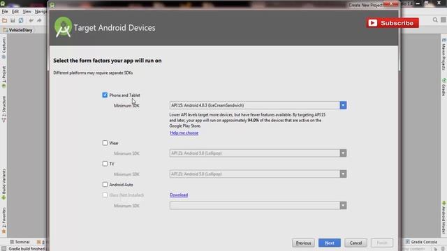Select the VehicleDiary project breadcrumb

[x=18, y=30]
